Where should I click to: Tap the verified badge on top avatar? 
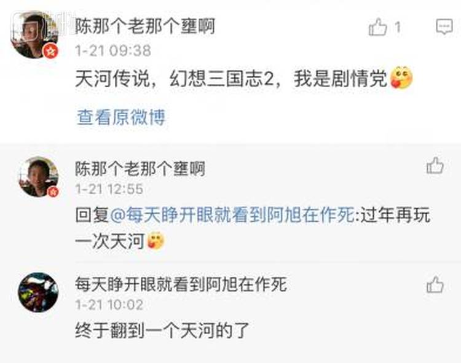(51, 52)
